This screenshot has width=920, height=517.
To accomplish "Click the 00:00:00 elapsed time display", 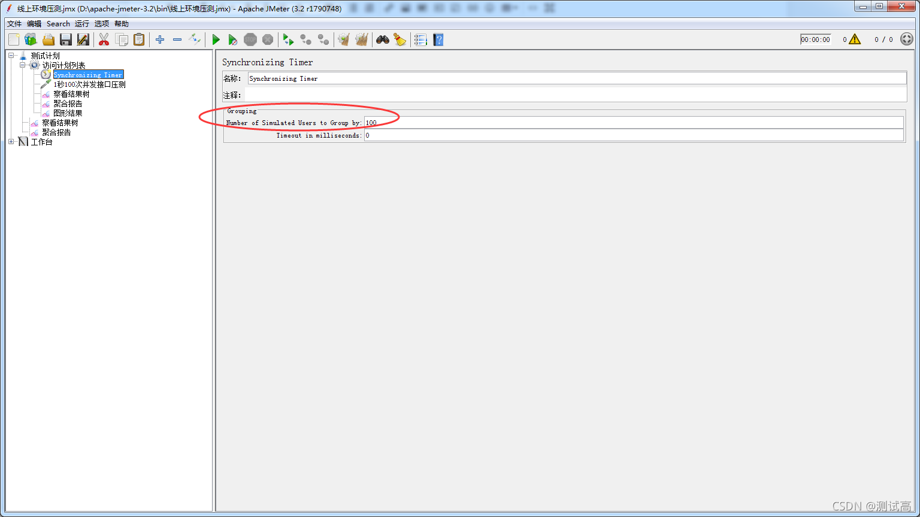I will pos(816,39).
